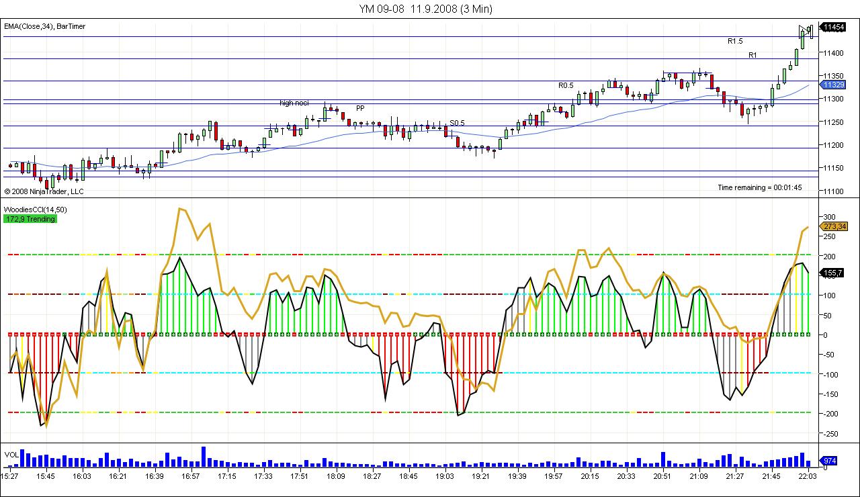Select the VOL panel label
Viewport: 860px width, 497px height.
click(11, 455)
